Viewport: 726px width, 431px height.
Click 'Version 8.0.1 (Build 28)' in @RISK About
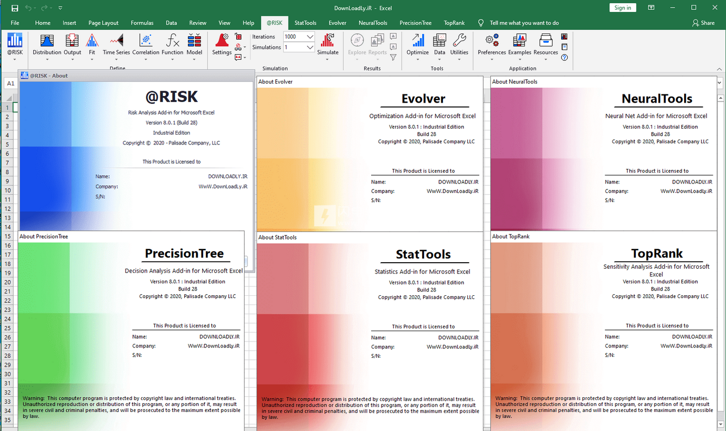coord(171,123)
